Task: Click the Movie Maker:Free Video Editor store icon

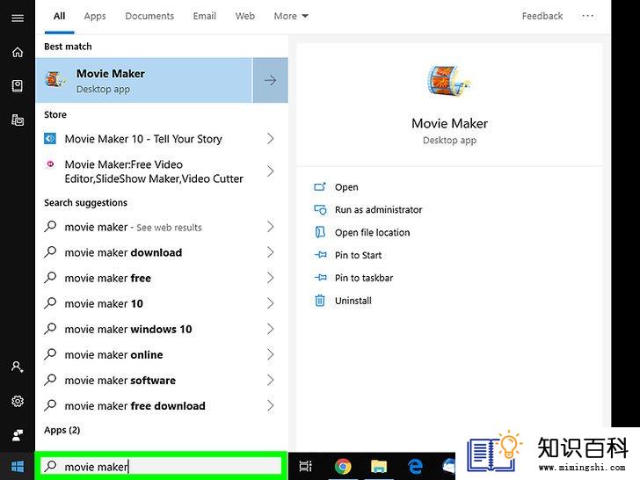Action: (x=50, y=164)
